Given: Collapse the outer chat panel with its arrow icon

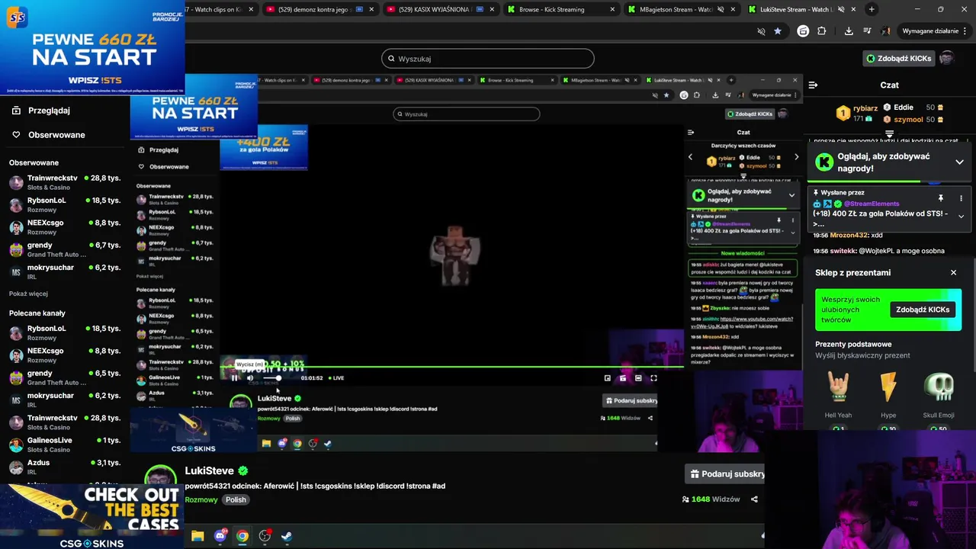Looking at the screenshot, I should click(813, 85).
